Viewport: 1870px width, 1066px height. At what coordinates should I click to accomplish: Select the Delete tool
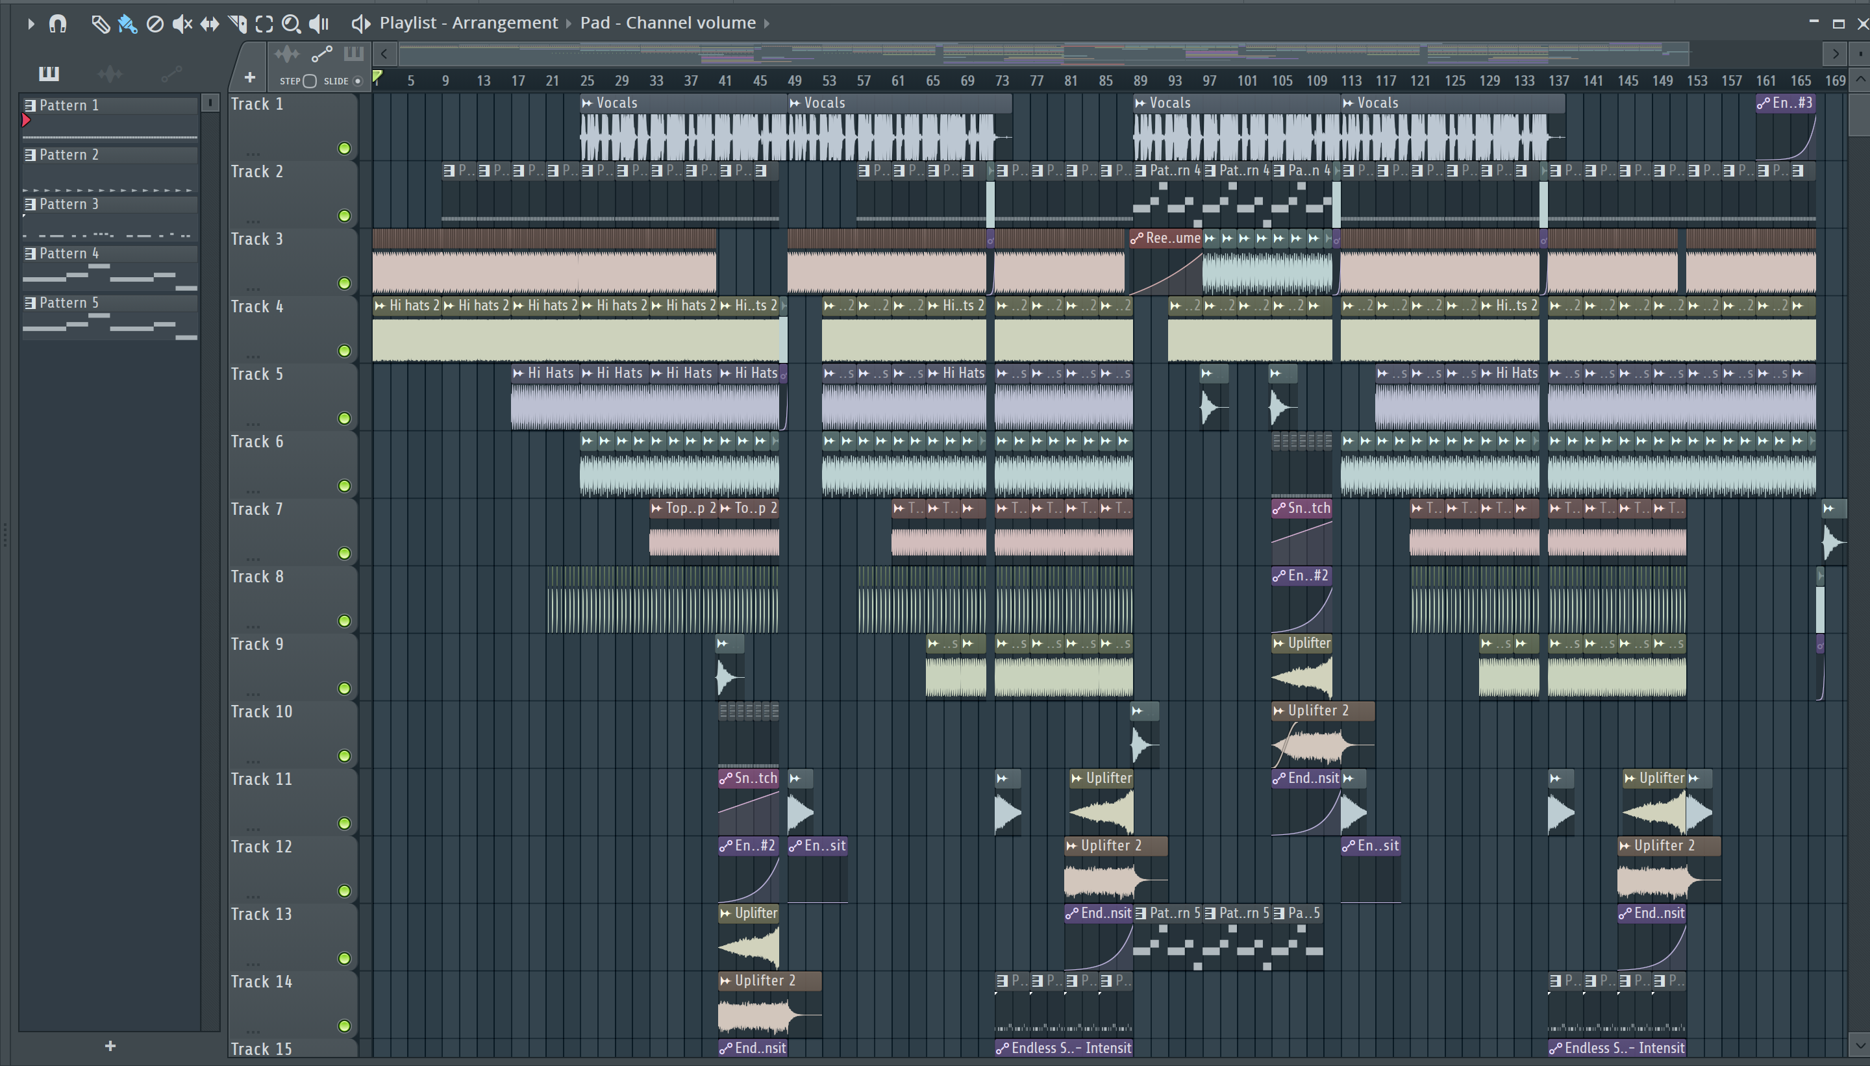[155, 24]
